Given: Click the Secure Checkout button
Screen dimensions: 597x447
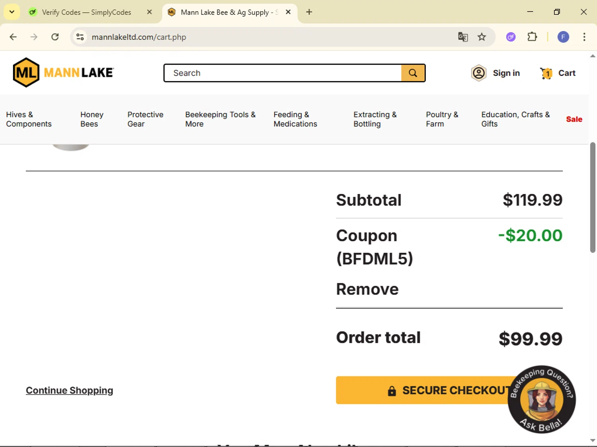Looking at the screenshot, I should point(422,390).
